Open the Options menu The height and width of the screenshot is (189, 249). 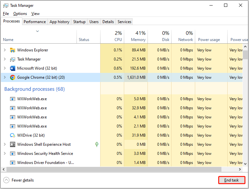[x=20, y=14]
